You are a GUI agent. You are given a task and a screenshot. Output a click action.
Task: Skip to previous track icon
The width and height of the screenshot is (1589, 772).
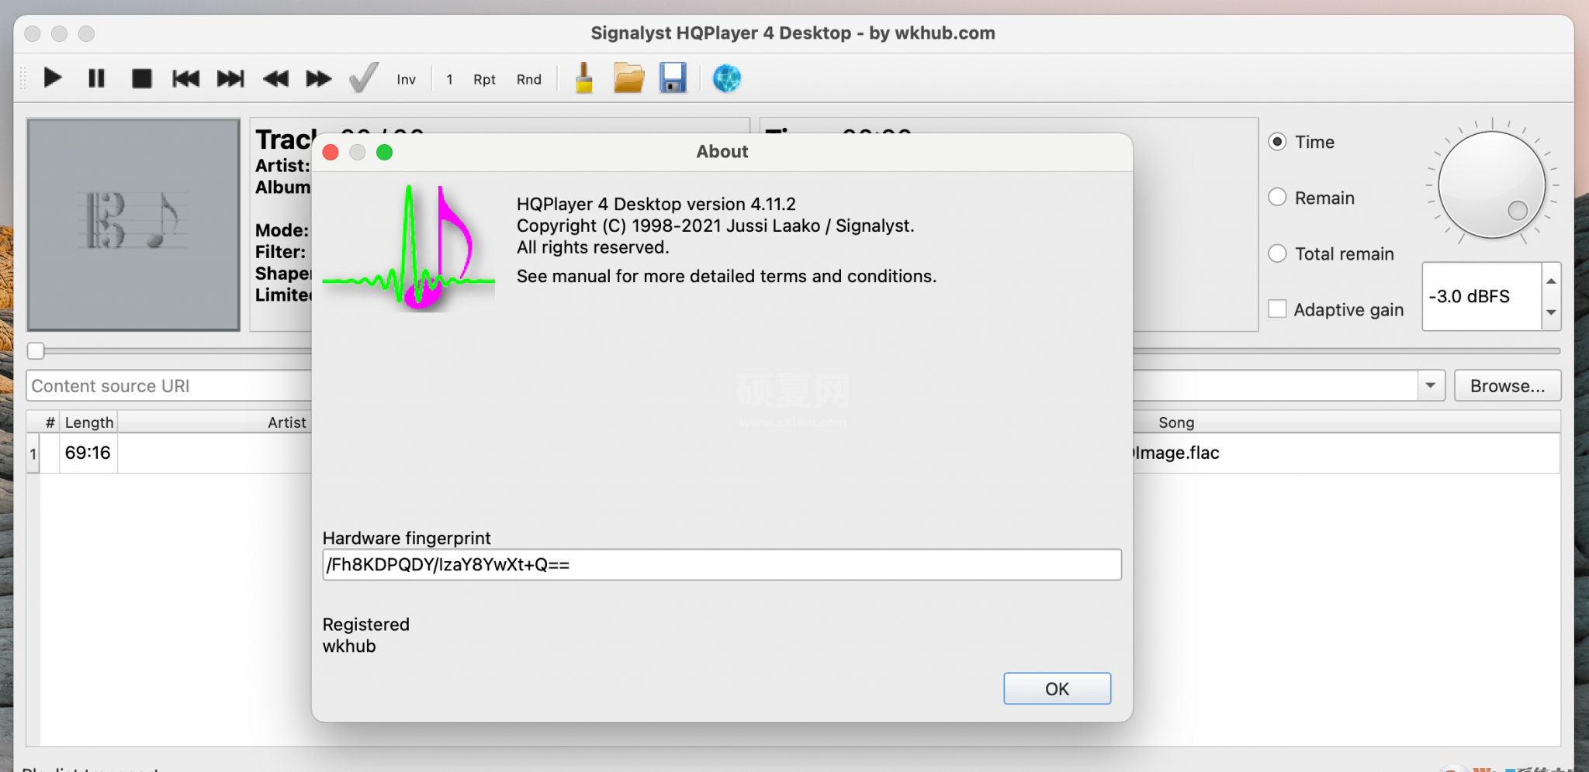(x=185, y=78)
